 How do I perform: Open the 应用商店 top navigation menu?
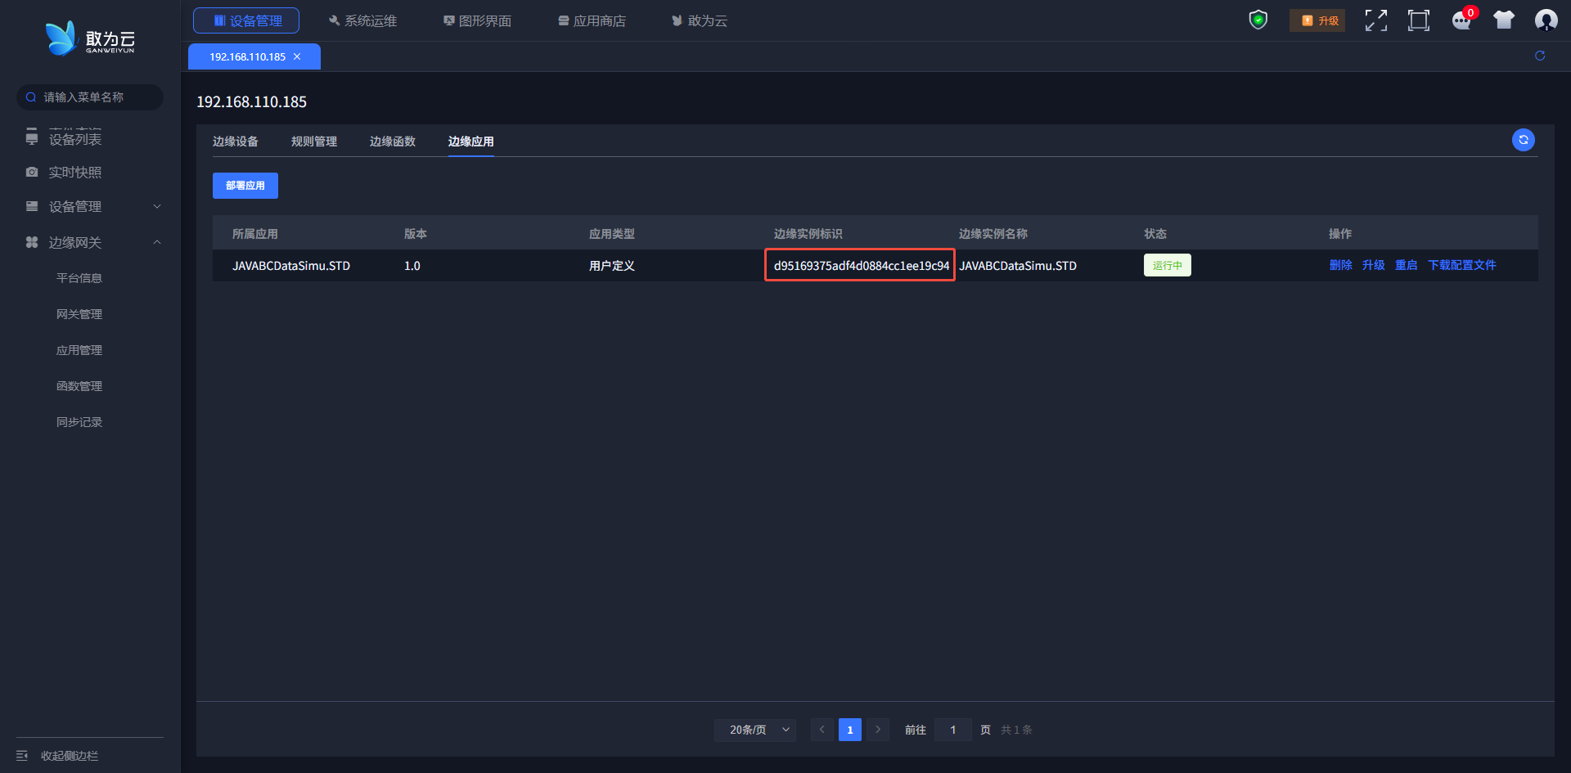[592, 20]
